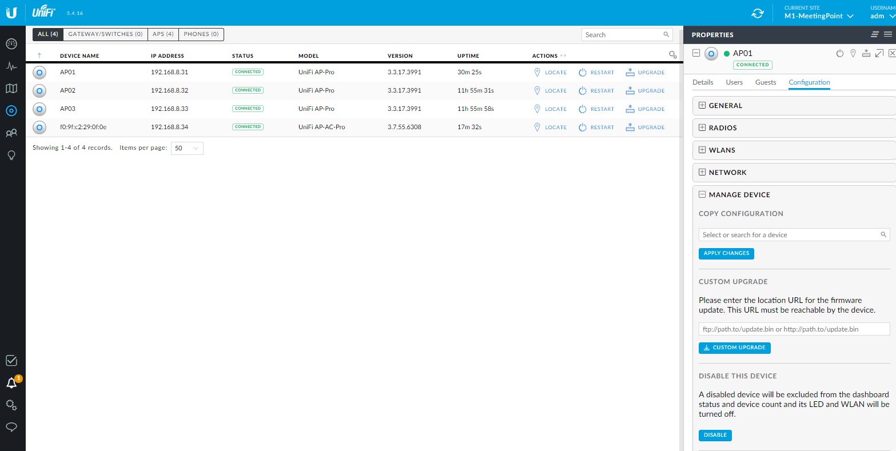Switch to the Users tab

click(734, 82)
